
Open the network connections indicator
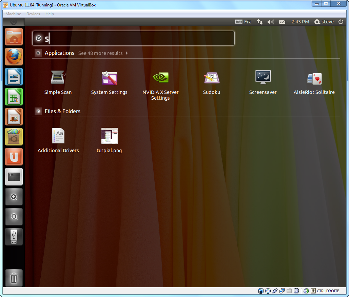point(260,22)
